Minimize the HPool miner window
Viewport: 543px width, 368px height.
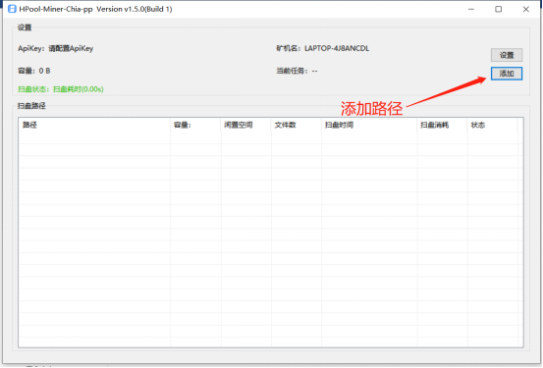coord(471,10)
